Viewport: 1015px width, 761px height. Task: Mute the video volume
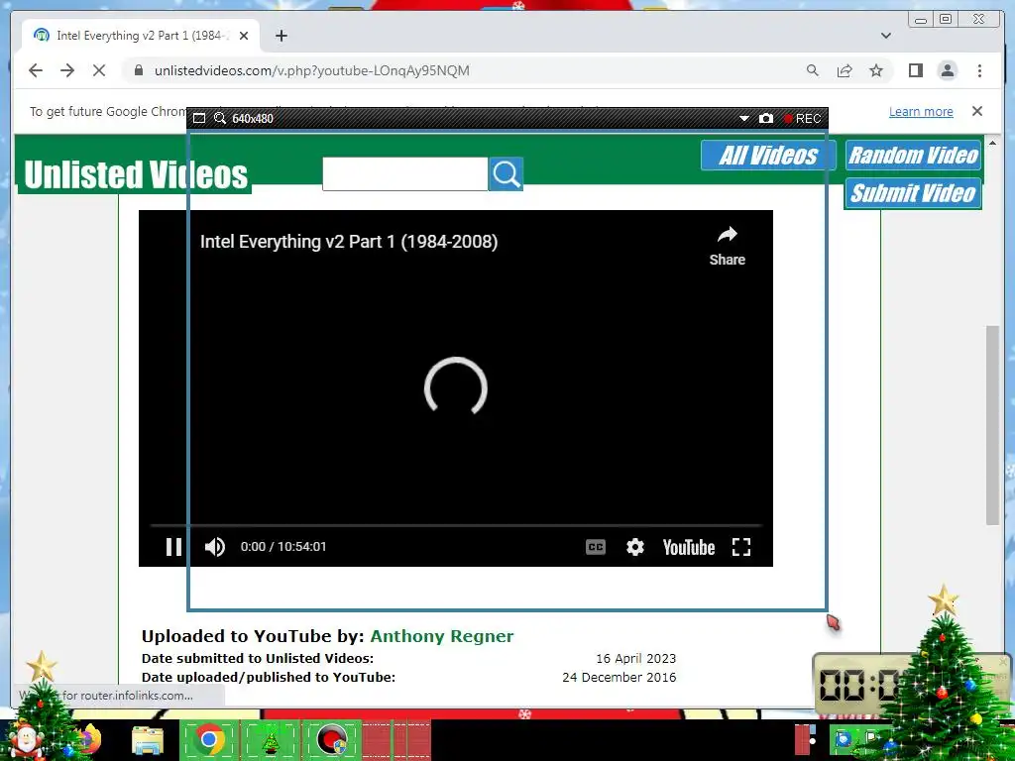(215, 547)
